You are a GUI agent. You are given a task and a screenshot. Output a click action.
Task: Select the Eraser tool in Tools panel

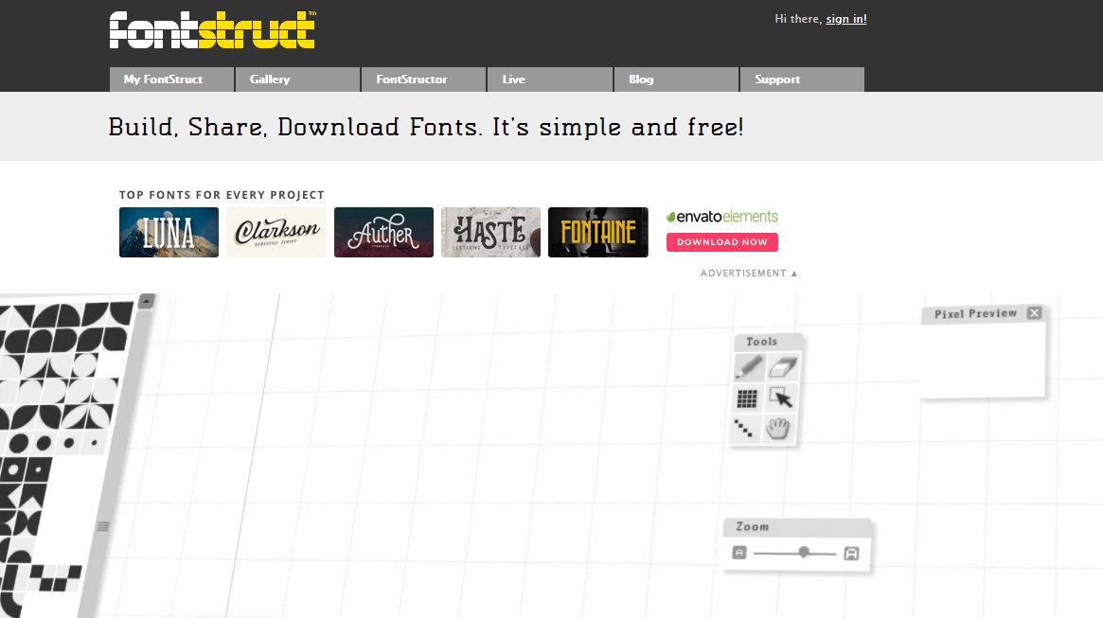[x=782, y=367]
